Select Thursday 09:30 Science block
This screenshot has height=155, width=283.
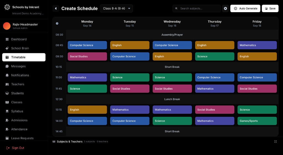tap(214, 56)
